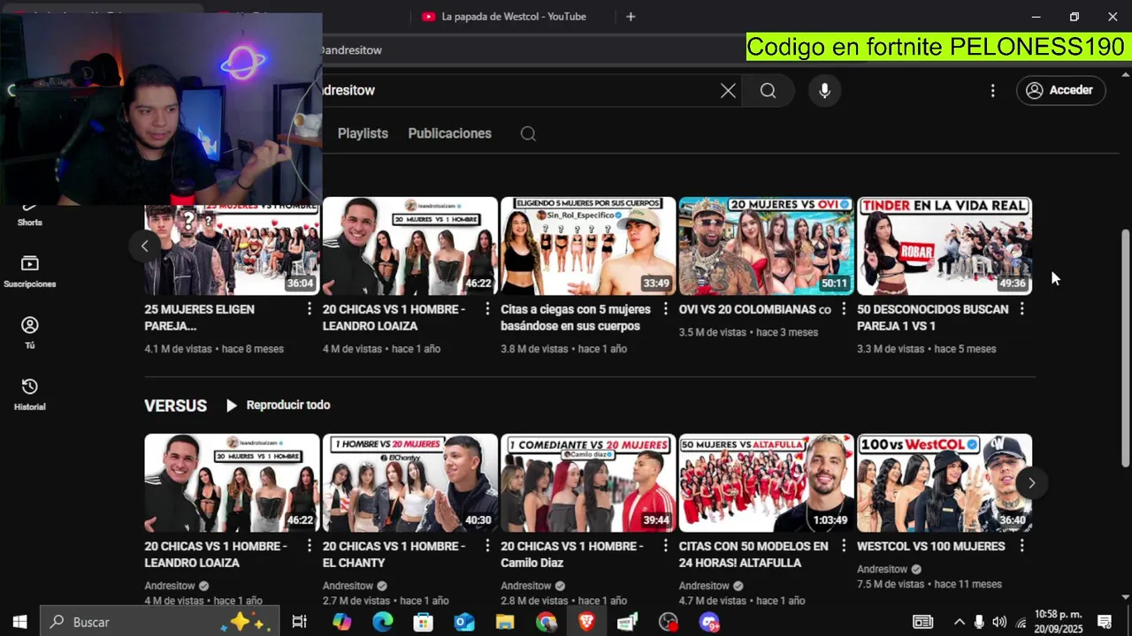Open Google Chrome from taskbar
Viewport: 1132px width, 636px height.
(547, 622)
